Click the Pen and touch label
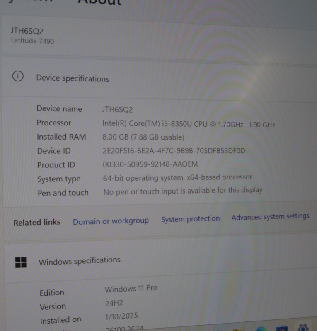This screenshot has width=317, height=331. click(x=63, y=193)
